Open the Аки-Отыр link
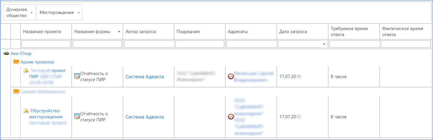 tap(21, 54)
